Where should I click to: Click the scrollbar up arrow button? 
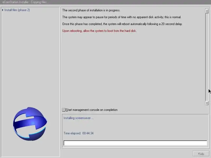coord(207,11)
